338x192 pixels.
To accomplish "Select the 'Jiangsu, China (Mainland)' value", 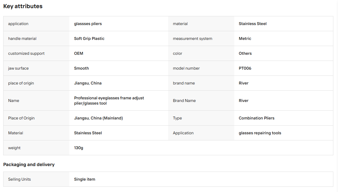I will [98, 118].
